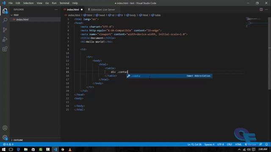
Task: Click VS Code icon in taskbar
Action: [55, 149]
